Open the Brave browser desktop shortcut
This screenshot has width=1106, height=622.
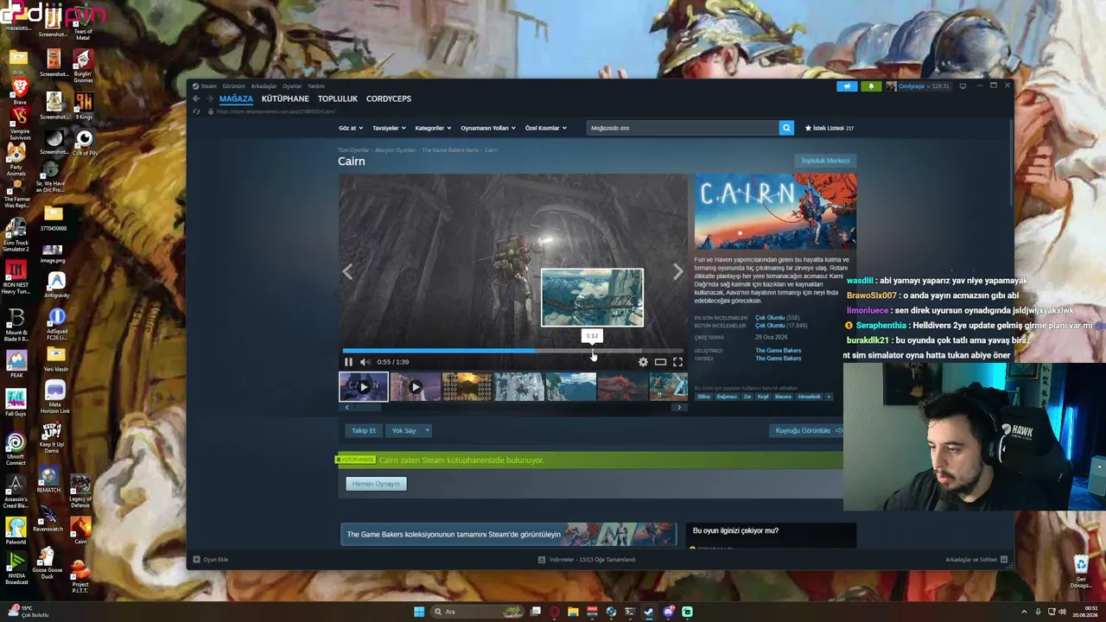click(19, 92)
